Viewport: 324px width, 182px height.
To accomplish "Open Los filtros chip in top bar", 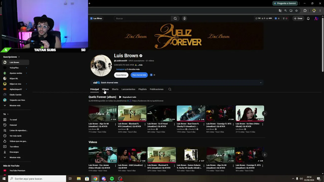I will [x=96, y=18].
